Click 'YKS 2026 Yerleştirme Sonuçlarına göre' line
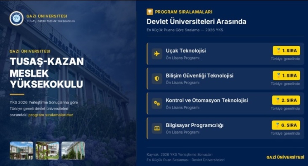This screenshot has width=308, height=166. tap(44, 102)
